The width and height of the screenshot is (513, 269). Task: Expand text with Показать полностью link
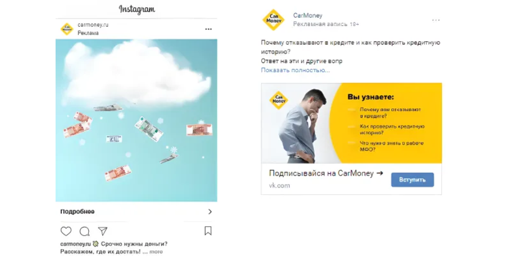295,70
